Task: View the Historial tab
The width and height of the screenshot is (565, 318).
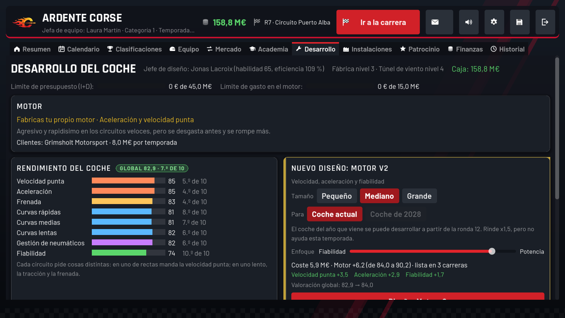Action: click(x=508, y=49)
